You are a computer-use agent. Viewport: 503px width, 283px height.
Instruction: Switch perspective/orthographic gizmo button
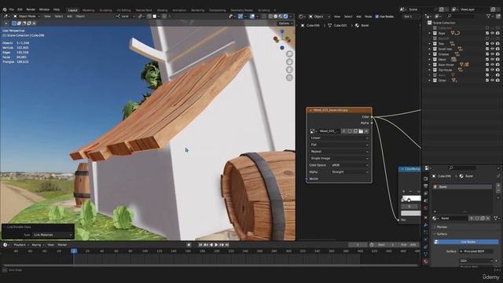[x=289, y=77]
